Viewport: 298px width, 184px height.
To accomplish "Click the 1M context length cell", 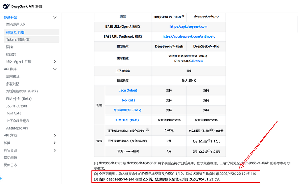I will point(189,70).
